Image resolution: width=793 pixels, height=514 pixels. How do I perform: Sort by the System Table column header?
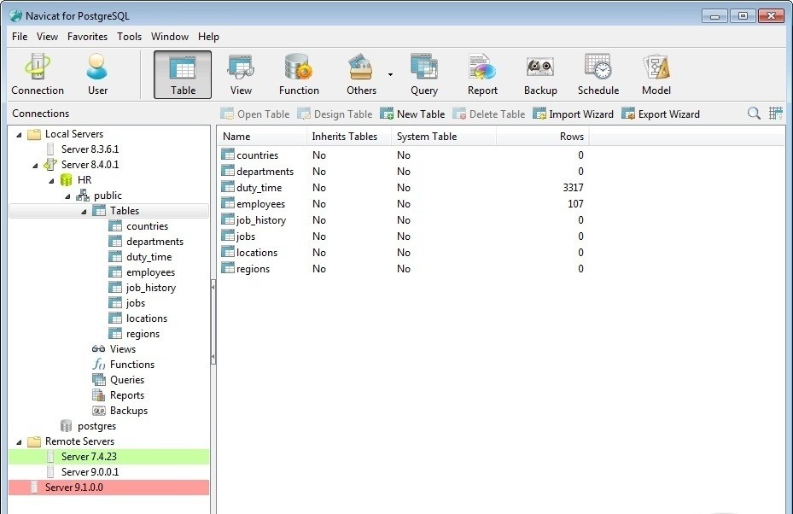tap(444, 137)
